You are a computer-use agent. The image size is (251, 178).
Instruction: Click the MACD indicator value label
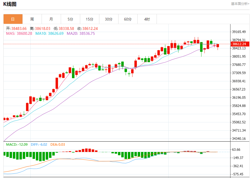pos(17,145)
